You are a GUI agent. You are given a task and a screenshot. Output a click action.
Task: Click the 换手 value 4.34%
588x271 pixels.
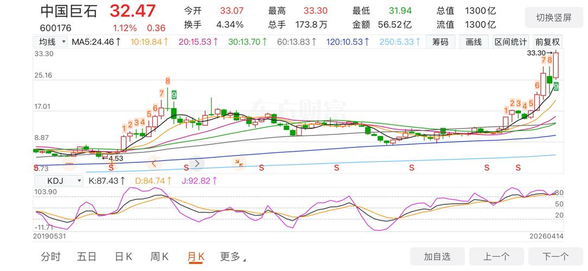[230, 25]
